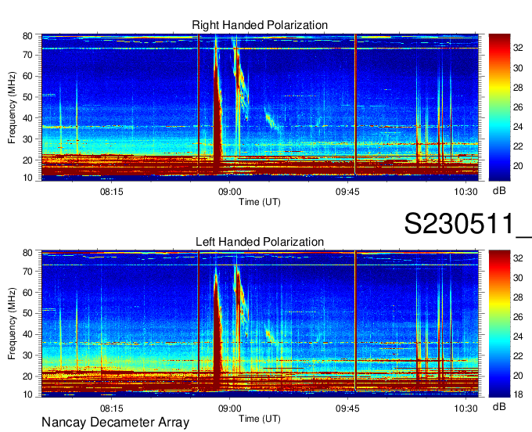Click the 09:45 time tick of Right Handed plot
The height and width of the screenshot is (432, 532).
point(347,192)
